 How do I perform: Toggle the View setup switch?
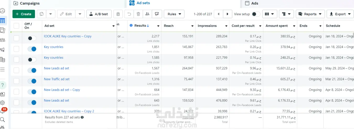(256, 14)
